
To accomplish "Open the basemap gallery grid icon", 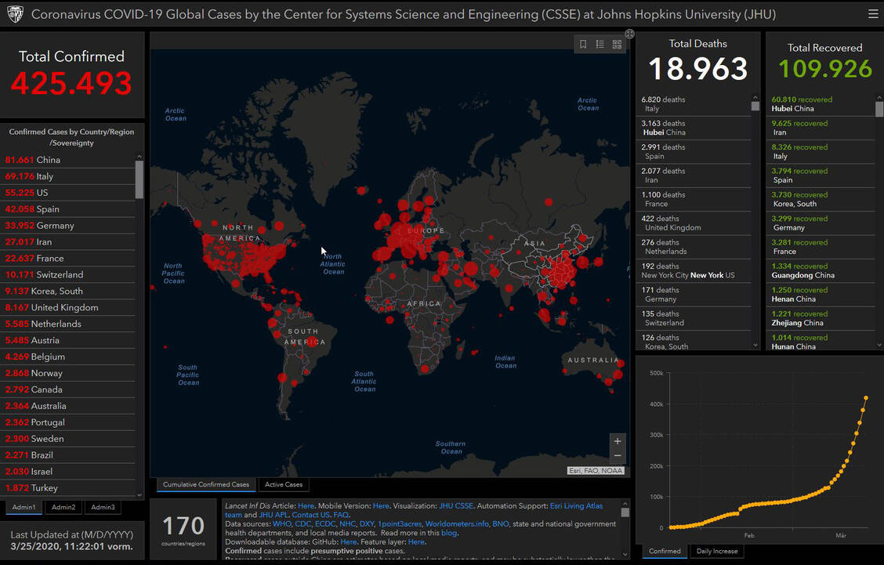I will [x=617, y=44].
